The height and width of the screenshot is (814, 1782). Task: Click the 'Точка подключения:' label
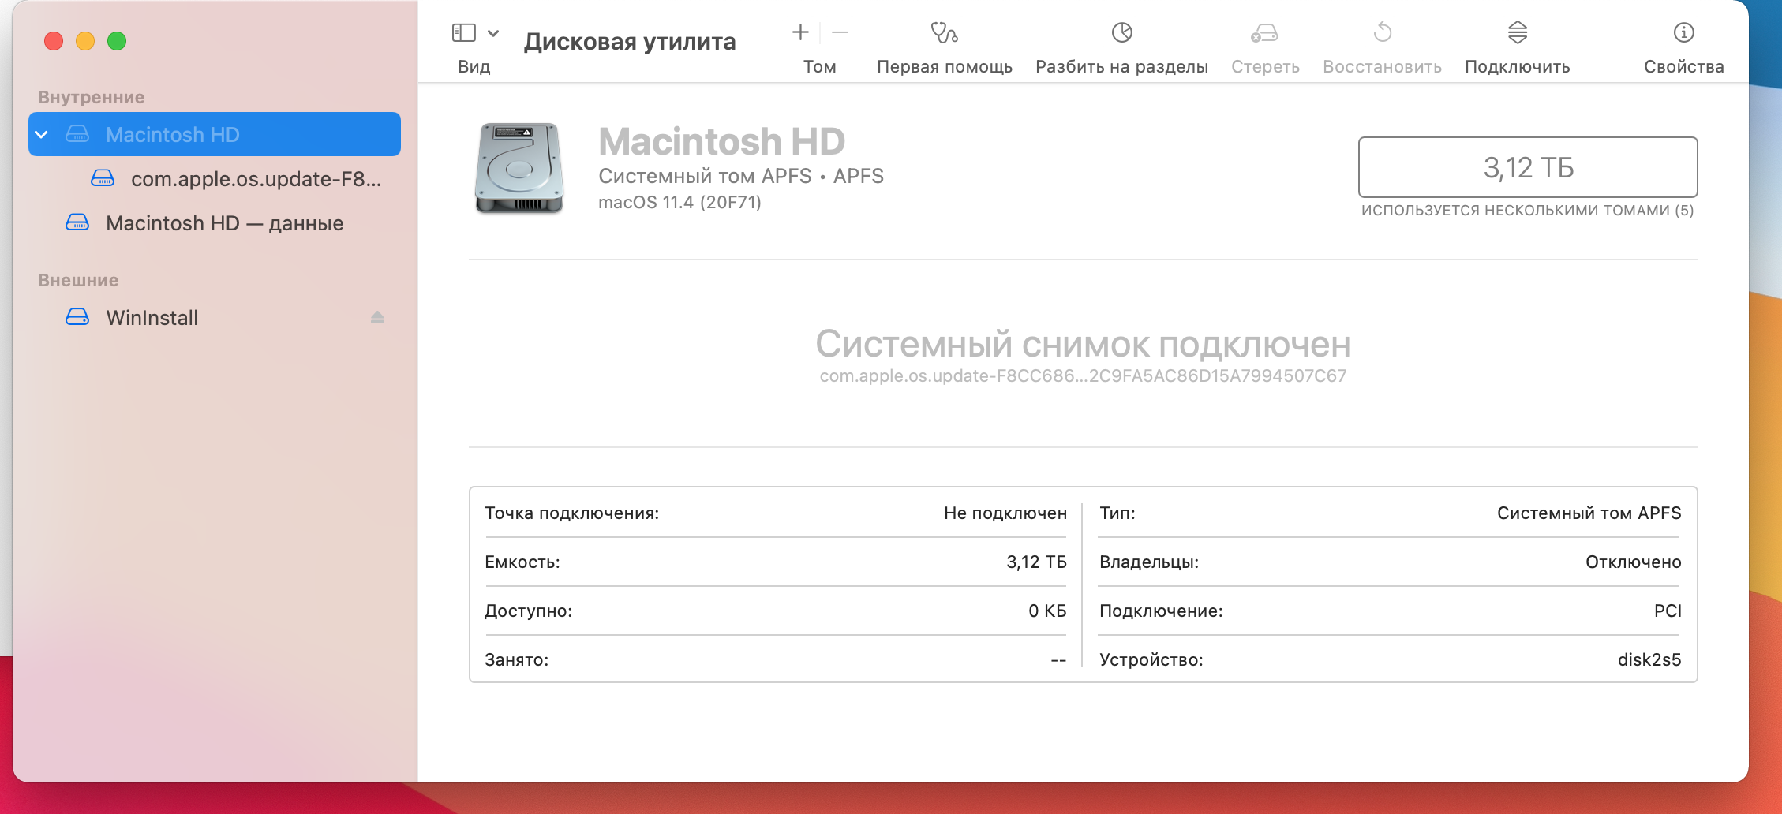(572, 513)
